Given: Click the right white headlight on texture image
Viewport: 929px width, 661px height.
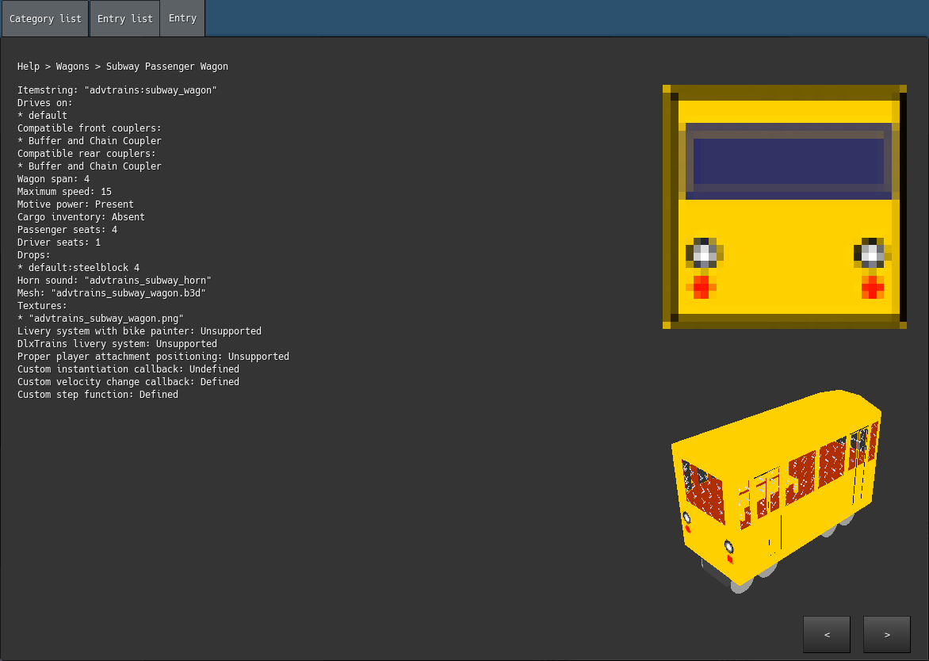Looking at the screenshot, I should [871, 254].
